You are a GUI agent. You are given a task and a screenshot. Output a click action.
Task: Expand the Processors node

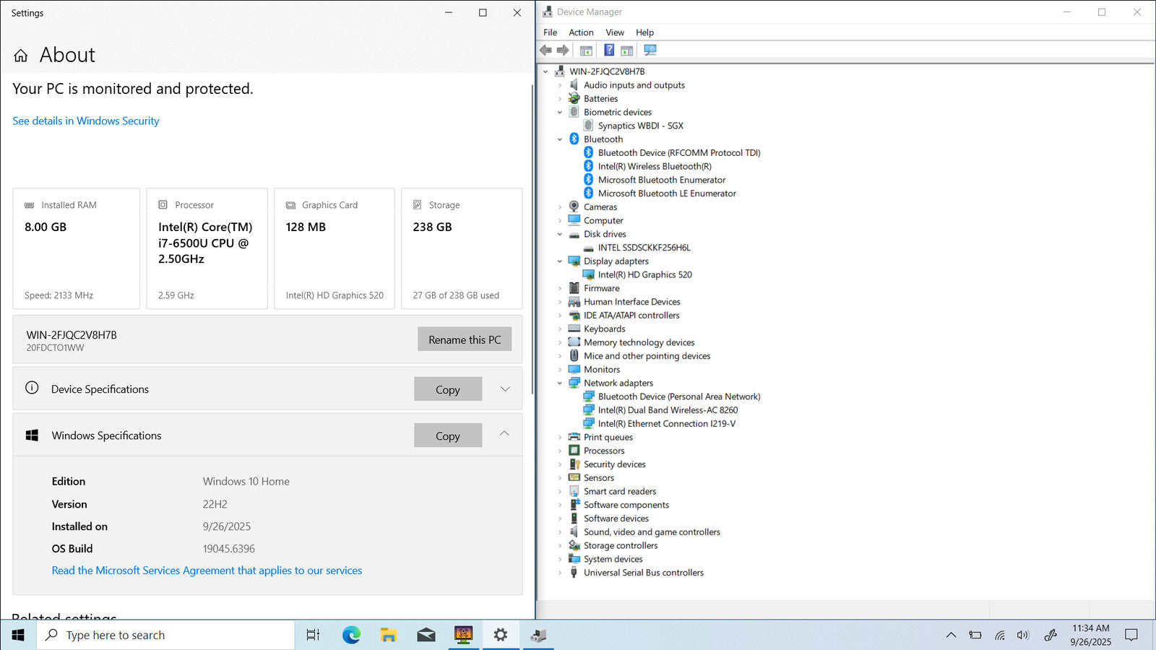coord(560,451)
